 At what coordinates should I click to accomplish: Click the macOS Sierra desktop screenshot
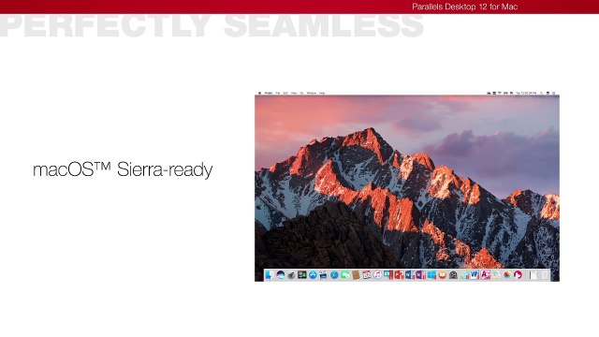pyautogui.click(x=407, y=186)
